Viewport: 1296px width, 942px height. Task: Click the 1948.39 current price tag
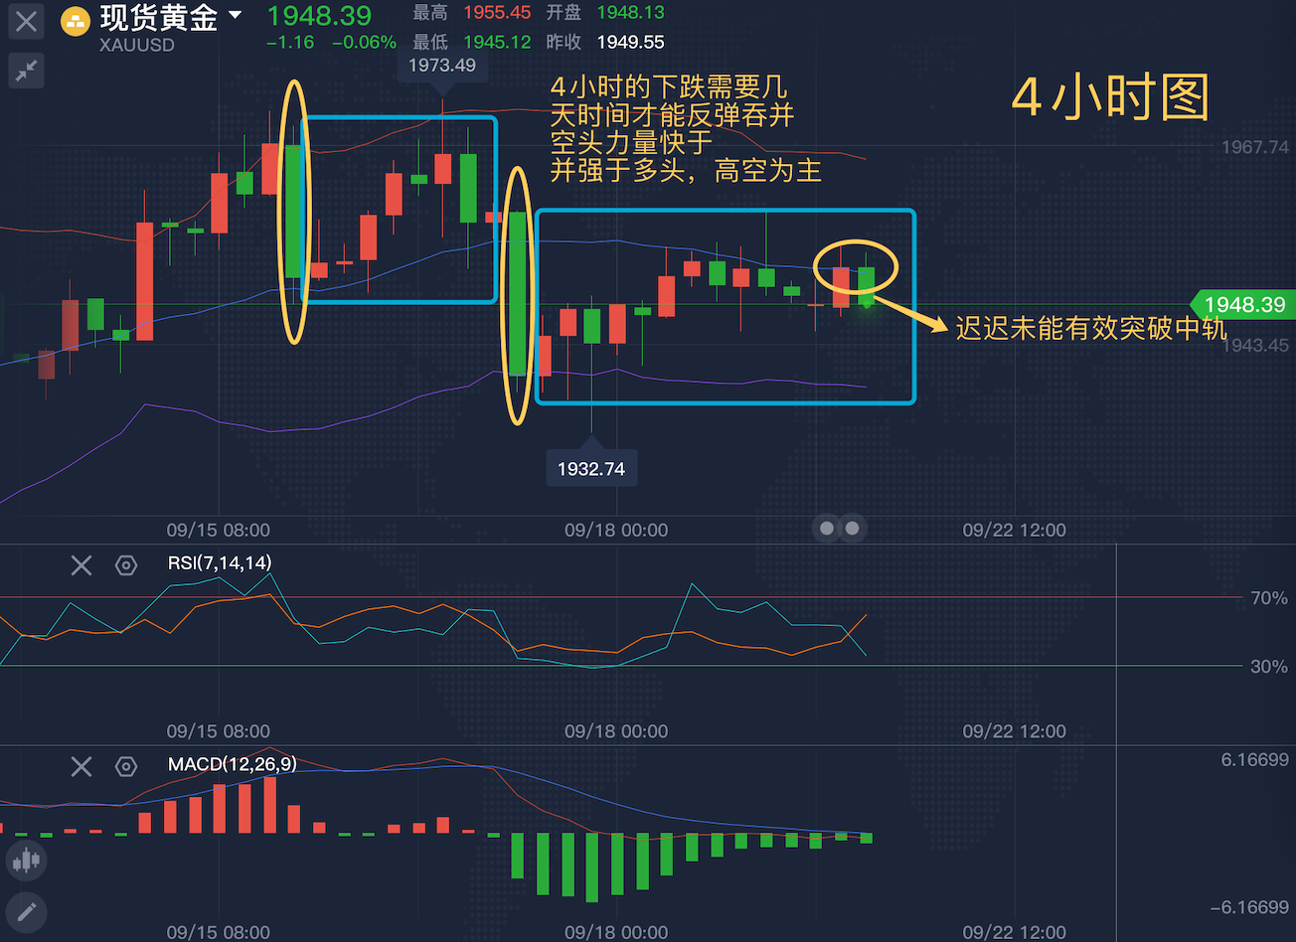1243,305
